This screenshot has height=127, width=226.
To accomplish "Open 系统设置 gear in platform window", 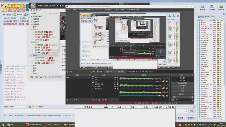I will point(203,8).
